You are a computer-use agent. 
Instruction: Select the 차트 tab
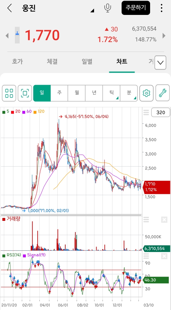click(x=122, y=62)
